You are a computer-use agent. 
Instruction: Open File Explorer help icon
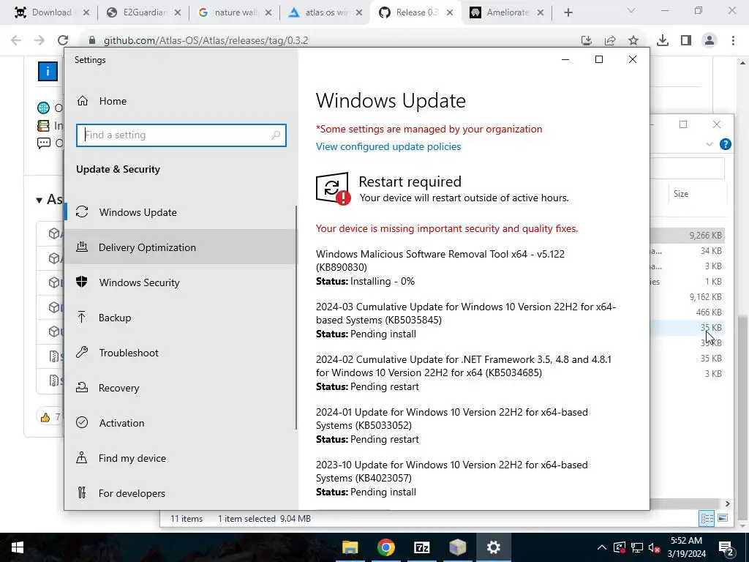(x=725, y=144)
